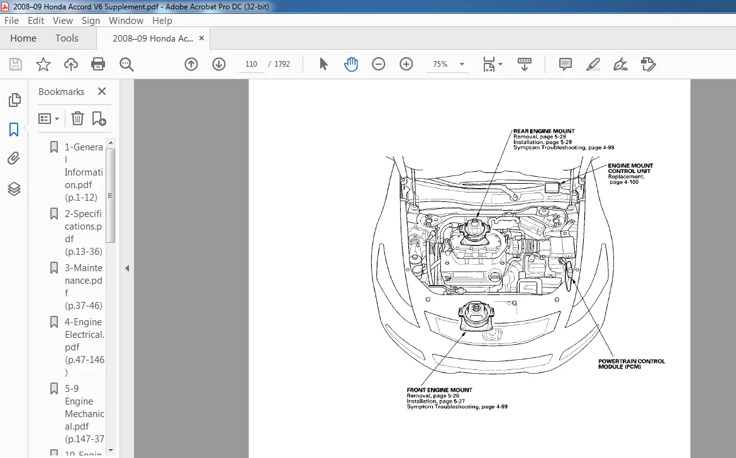736x458 pixels.
Task: Click the Save file icon
Action: point(16,64)
